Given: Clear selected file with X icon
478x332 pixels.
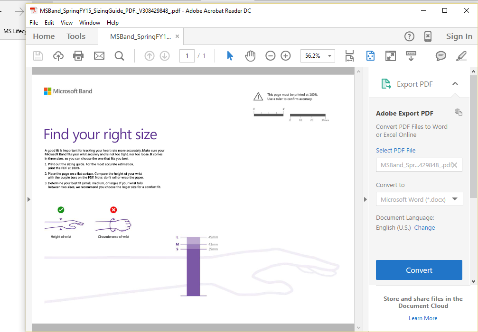Looking at the screenshot, I should click(455, 165).
